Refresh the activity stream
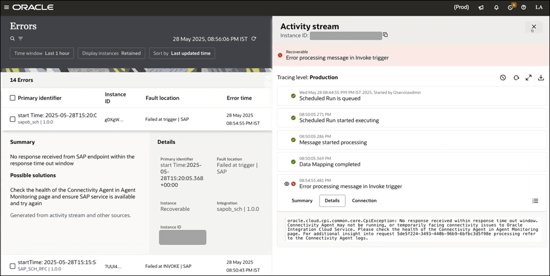This screenshot has height=276, width=550. pos(516,78)
